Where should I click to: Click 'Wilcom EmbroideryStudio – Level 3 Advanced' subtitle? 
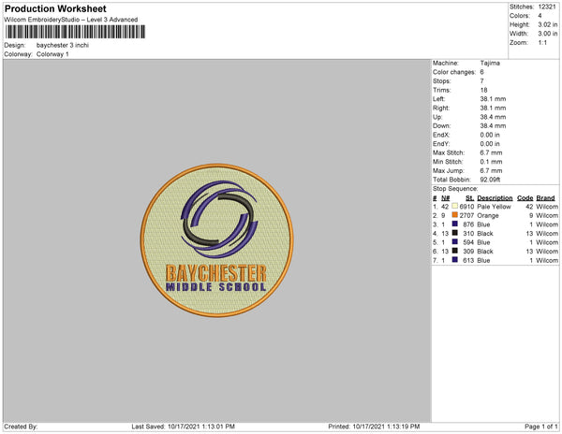coord(71,20)
